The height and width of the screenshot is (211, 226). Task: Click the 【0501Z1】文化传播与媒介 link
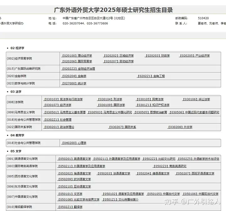[120, 200]
